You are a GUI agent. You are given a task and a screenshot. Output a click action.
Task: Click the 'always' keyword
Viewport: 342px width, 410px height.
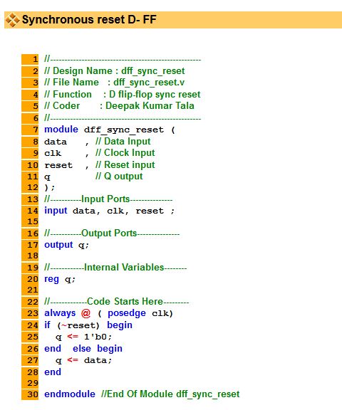coord(60,313)
